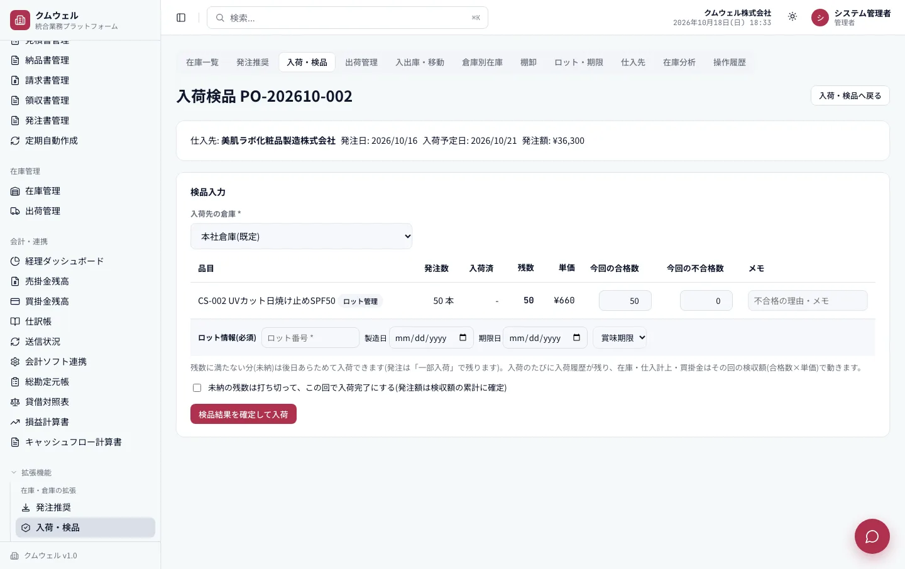Click the 定期自動作成 refresh icon
The image size is (905, 569).
coord(15,141)
